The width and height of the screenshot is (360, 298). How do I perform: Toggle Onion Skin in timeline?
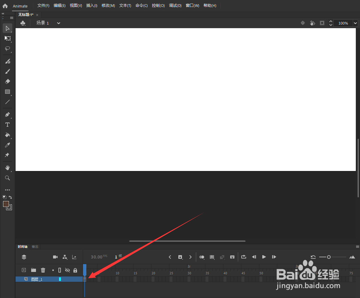point(202,257)
